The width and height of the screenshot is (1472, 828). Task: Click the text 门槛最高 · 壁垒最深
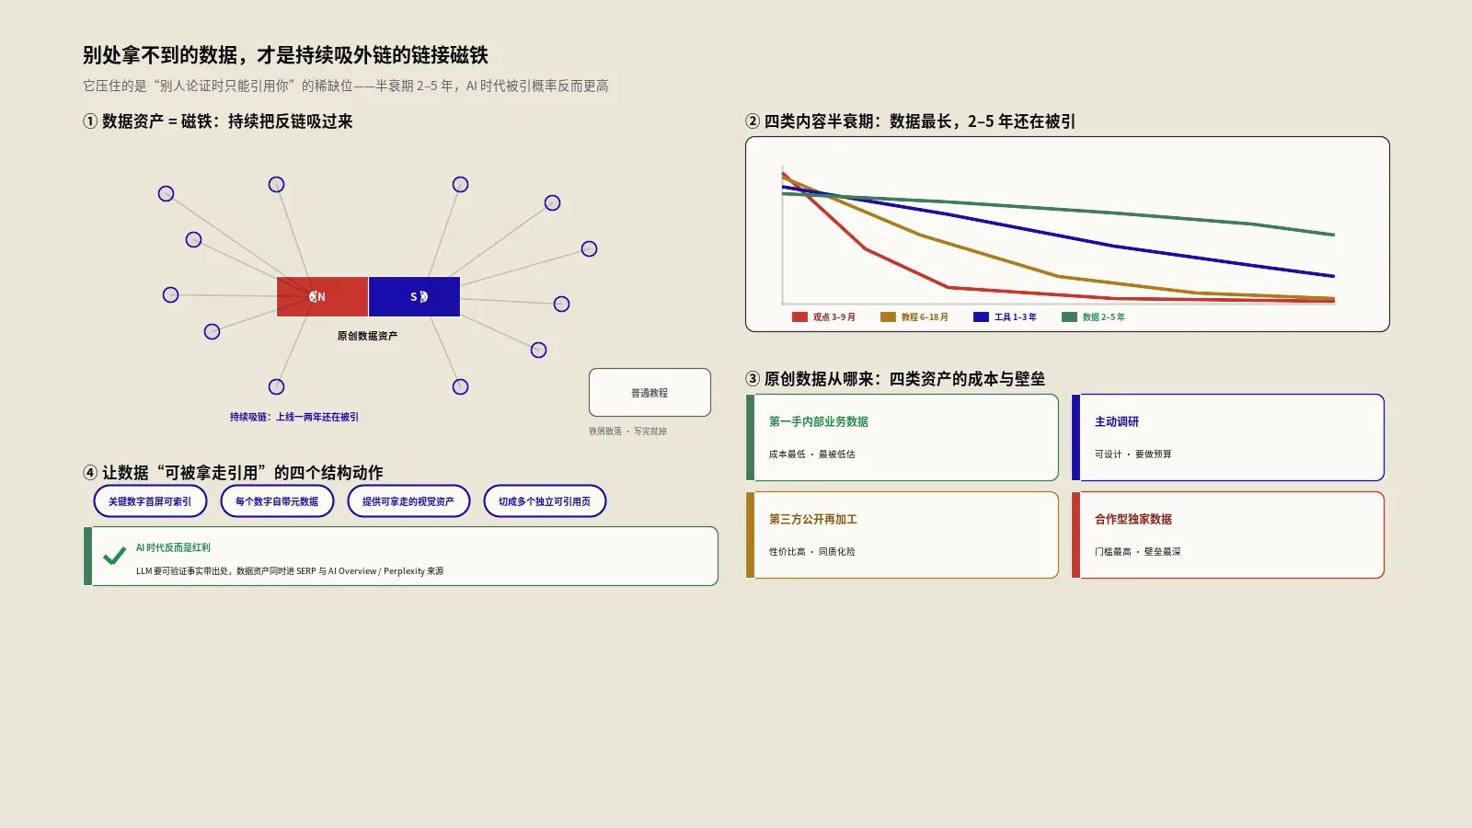point(1138,552)
